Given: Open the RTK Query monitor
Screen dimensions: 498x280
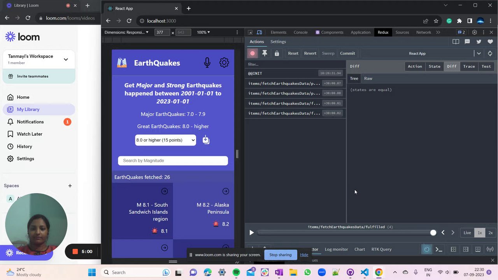Looking at the screenshot, I should (x=381, y=249).
